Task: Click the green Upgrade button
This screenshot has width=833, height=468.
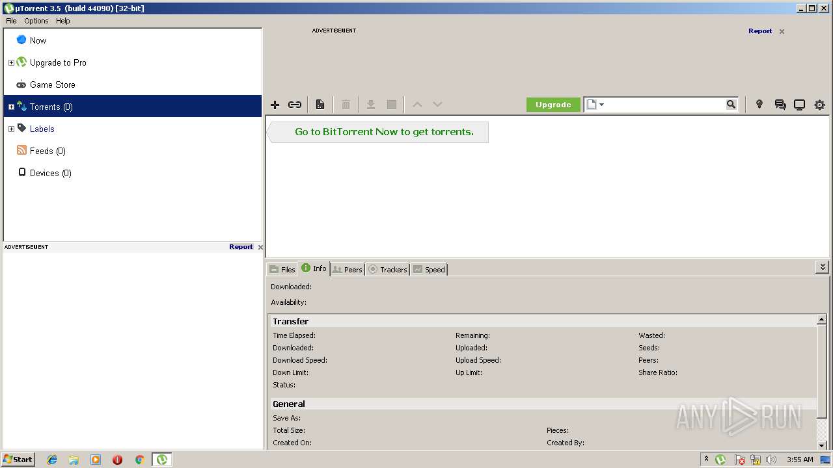Action: 553,105
